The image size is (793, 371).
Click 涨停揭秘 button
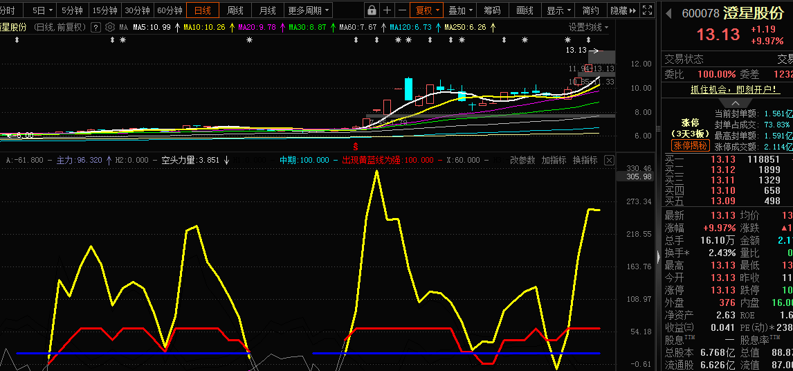point(691,145)
